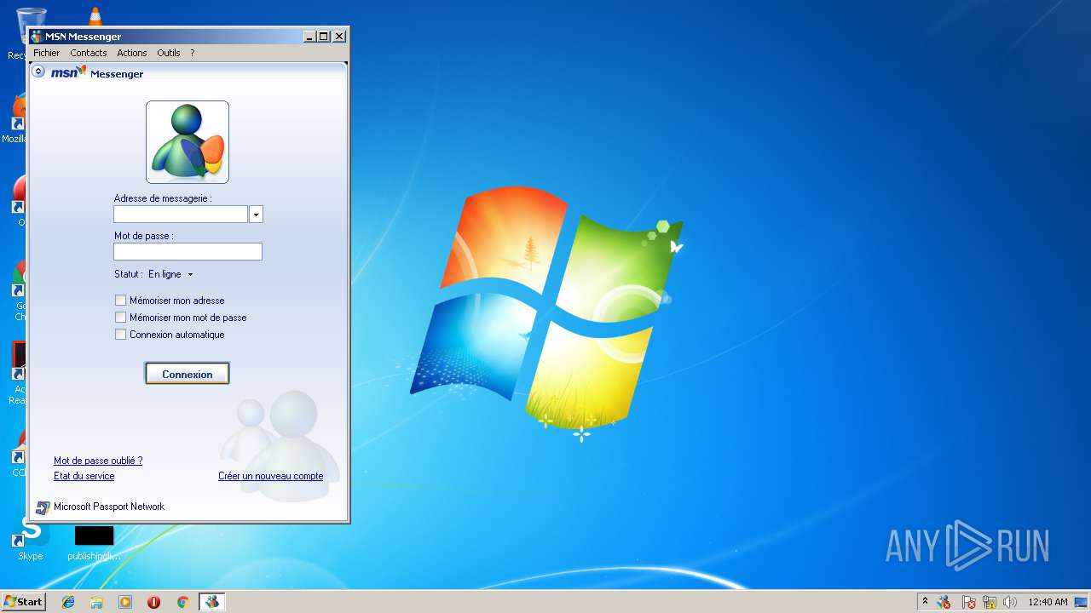Open Windows Media Player from the taskbar
1091x613 pixels.
pos(125,602)
